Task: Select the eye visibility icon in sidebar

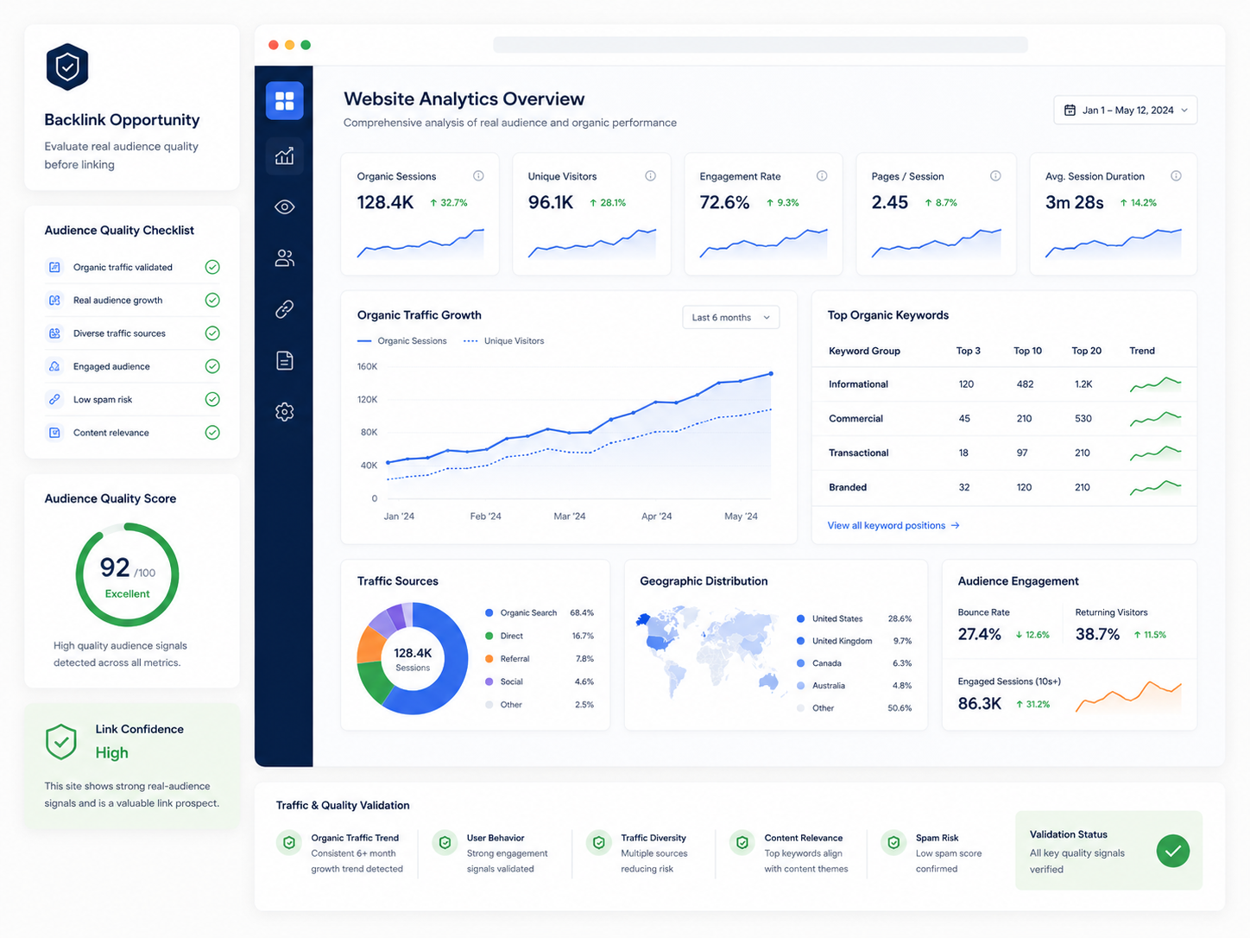Action: [284, 206]
